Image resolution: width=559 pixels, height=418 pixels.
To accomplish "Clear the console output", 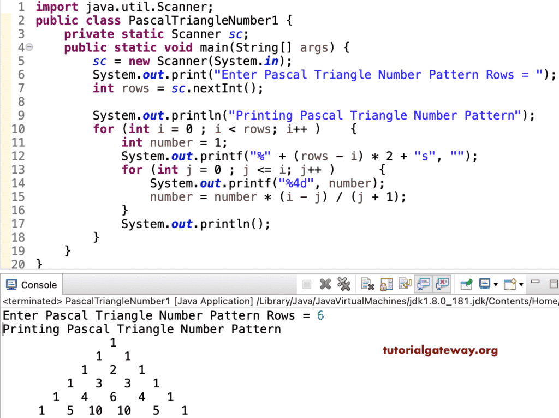I will click(x=367, y=284).
